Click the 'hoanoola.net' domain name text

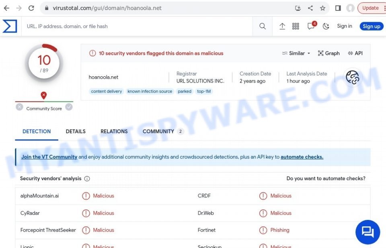[103, 77]
